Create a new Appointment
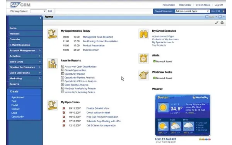This screenshot has width=232, height=145. pos(18,97)
